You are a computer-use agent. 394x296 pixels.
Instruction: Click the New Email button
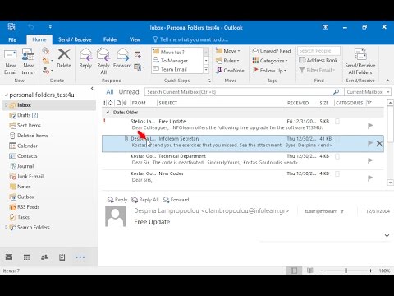pyautogui.click(x=11, y=62)
